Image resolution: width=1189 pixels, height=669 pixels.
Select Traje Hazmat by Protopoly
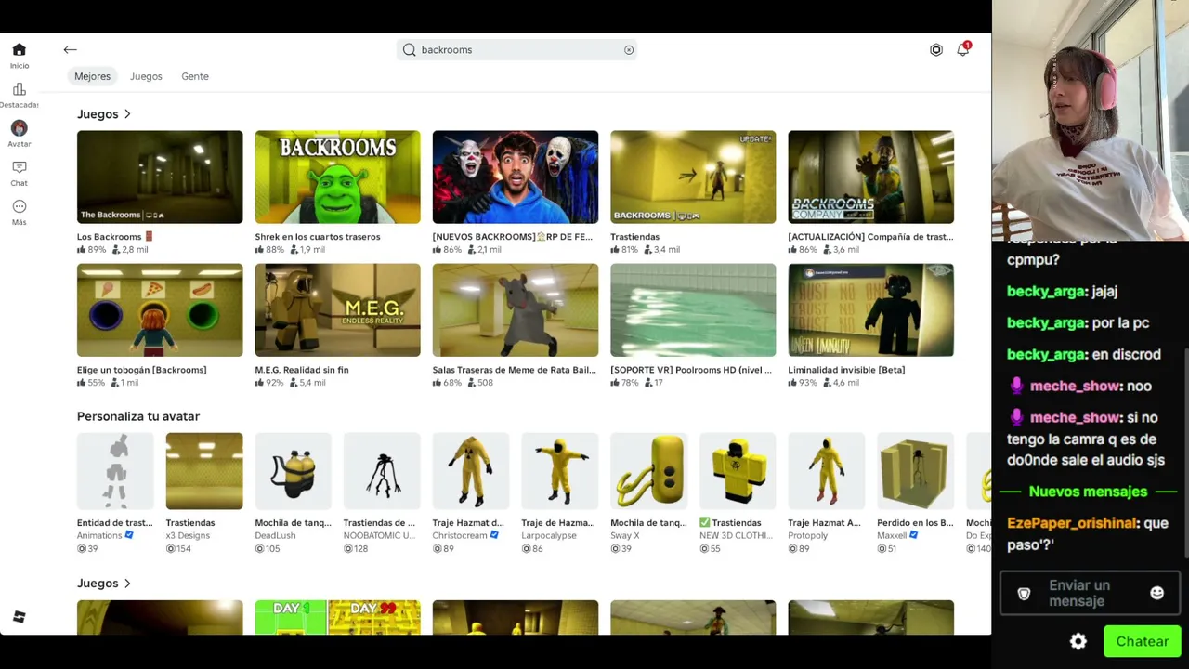coord(826,471)
